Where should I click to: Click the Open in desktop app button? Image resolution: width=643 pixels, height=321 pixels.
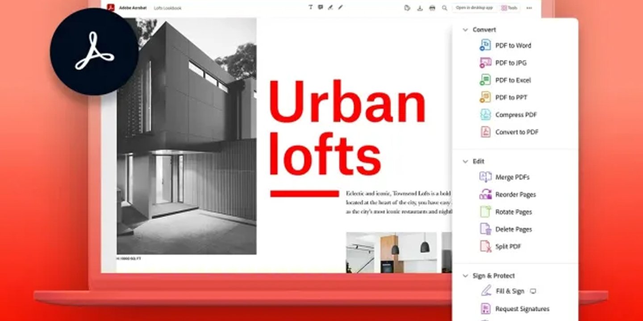pos(474,8)
